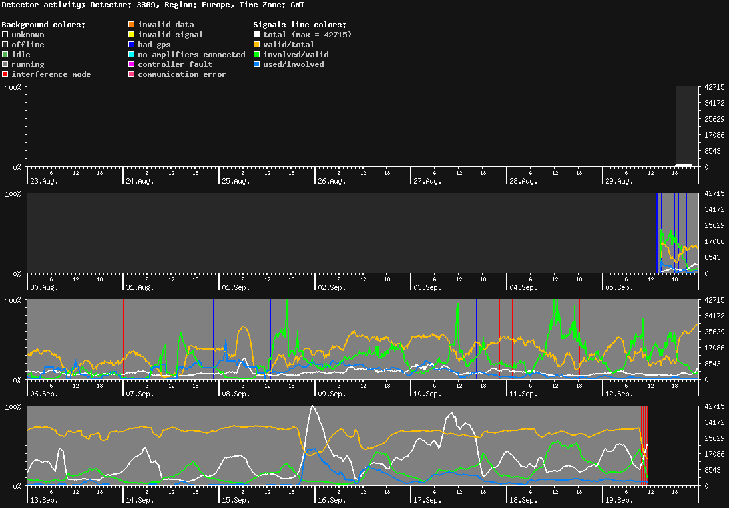Click the '30.Aug.' date label

[x=44, y=287]
